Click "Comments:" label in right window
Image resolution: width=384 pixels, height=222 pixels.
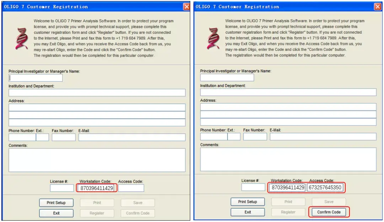tap(210, 145)
